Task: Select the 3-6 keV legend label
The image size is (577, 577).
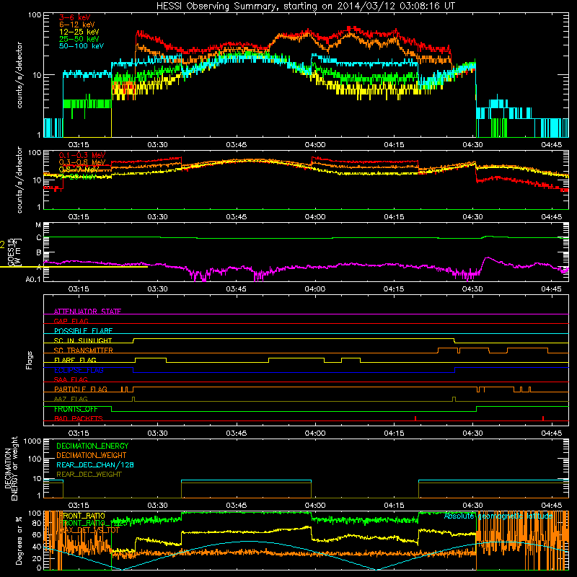Action: 74,17
